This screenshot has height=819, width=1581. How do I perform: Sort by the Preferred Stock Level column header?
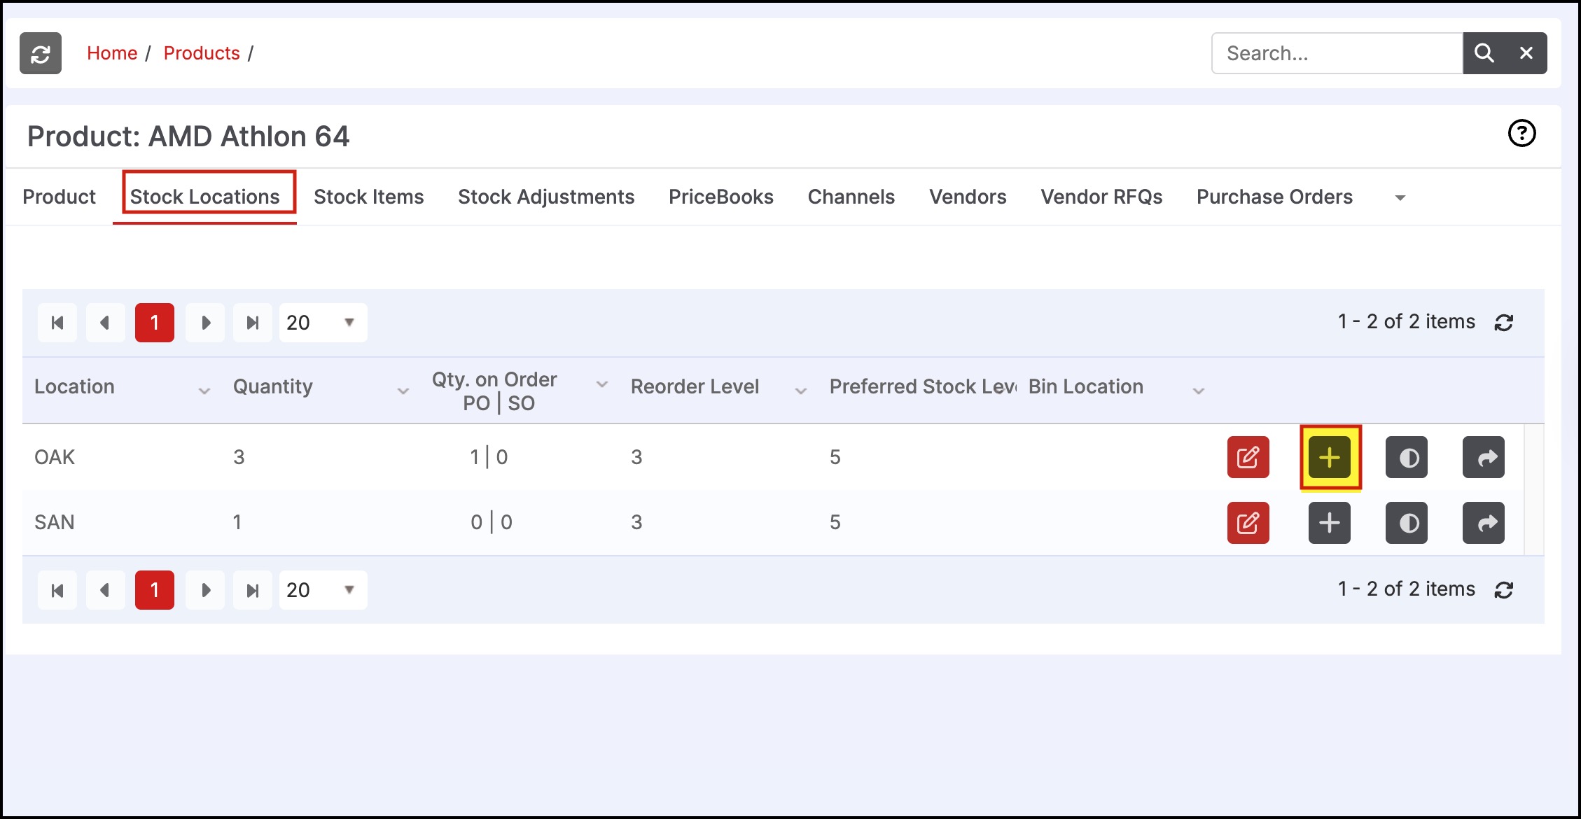(x=923, y=386)
